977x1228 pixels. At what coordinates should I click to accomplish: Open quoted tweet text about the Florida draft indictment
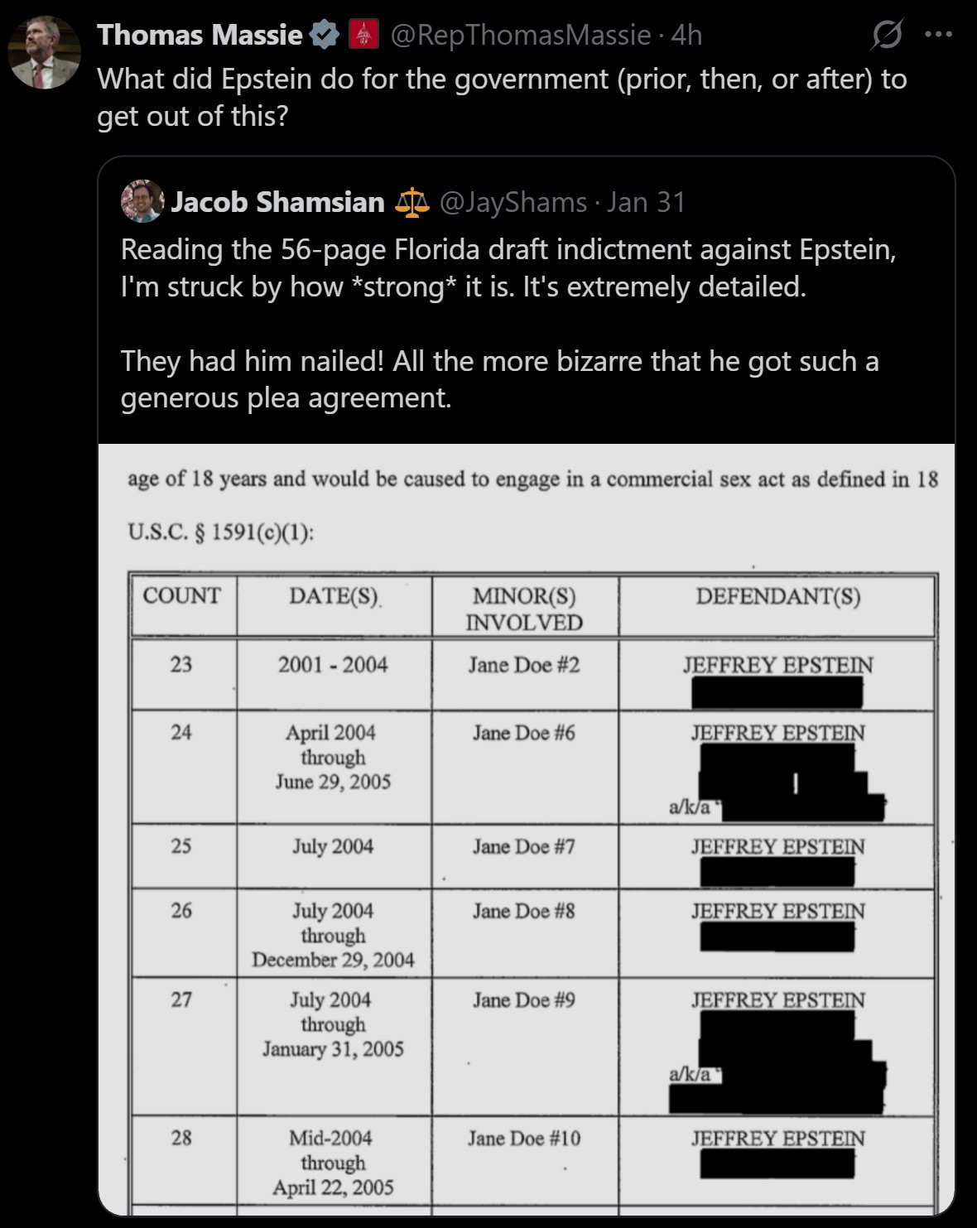508,267
